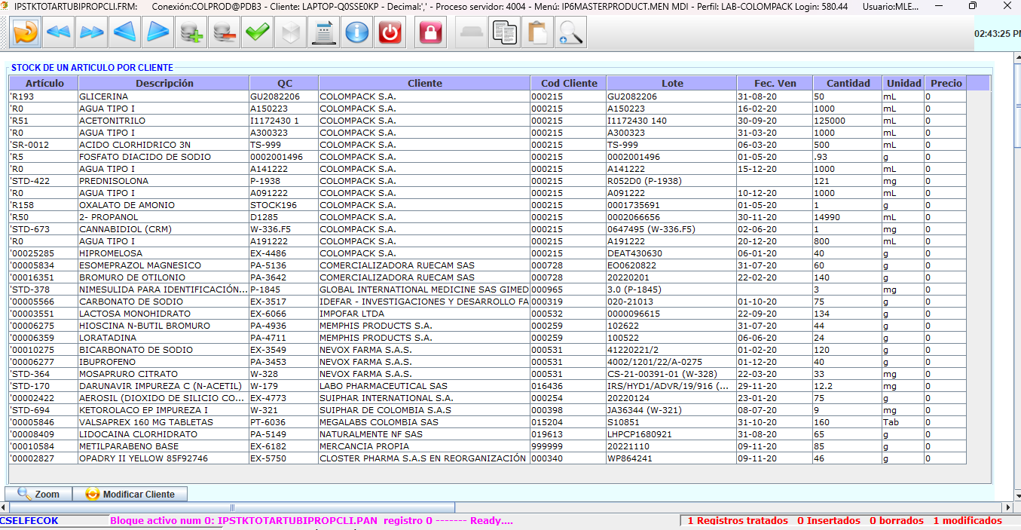Click the magnifying glass search icon
Screen dimensions: 1021x530
[571, 32]
